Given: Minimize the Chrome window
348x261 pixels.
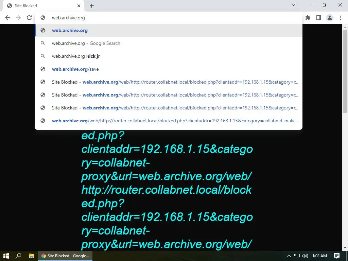Looking at the screenshot, I should [x=309, y=5].
